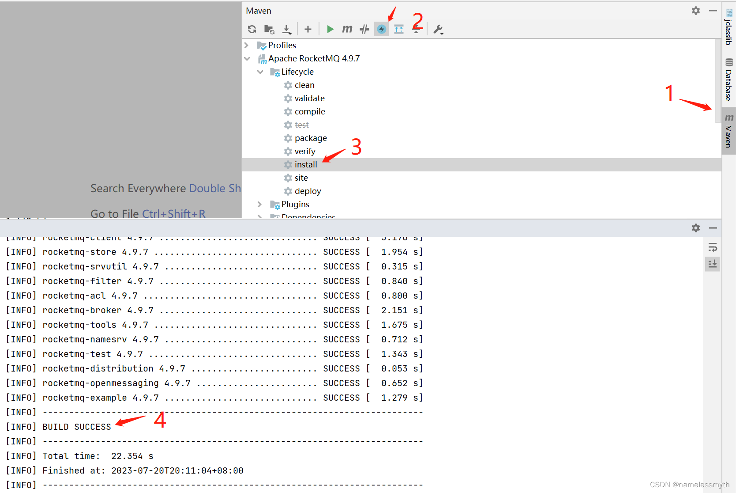Generate sources and update folders icon
This screenshot has height=493, width=736.
(x=269, y=29)
